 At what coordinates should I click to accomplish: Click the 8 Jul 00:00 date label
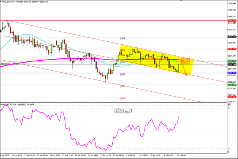tap(168, 155)
